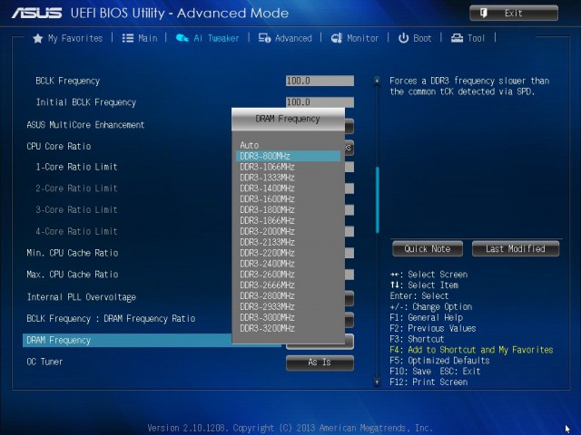The width and height of the screenshot is (581, 435).
Task: Click the Exit door icon
Action: (x=484, y=14)
